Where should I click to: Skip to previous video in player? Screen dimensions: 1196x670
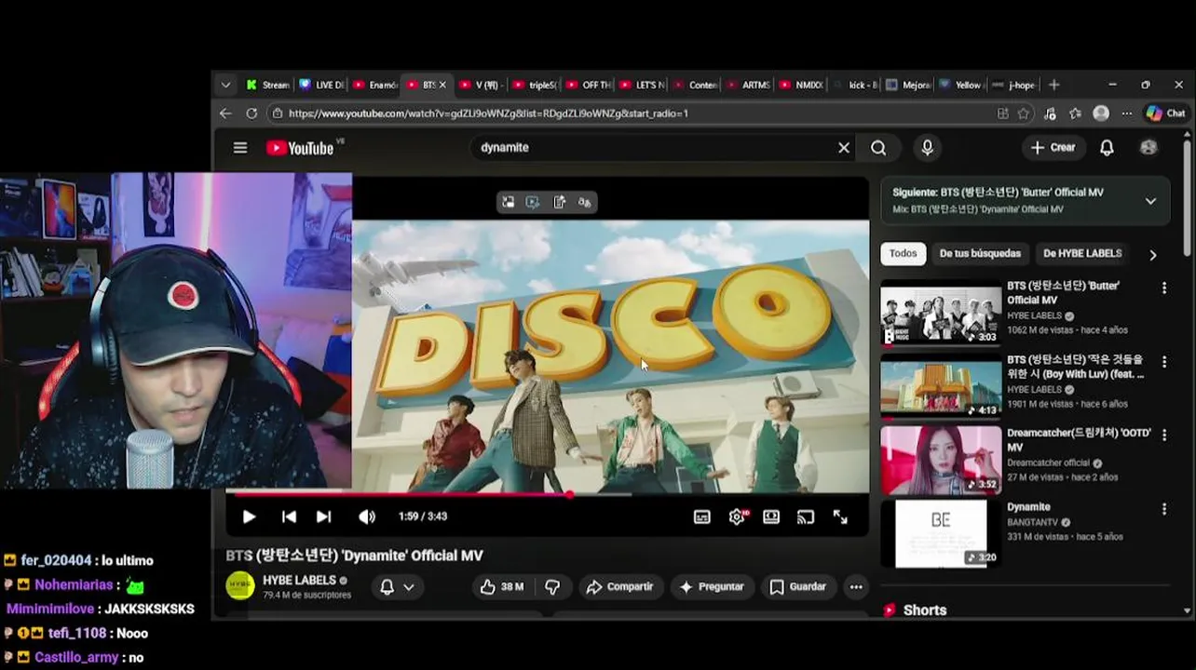coord(289,516)
